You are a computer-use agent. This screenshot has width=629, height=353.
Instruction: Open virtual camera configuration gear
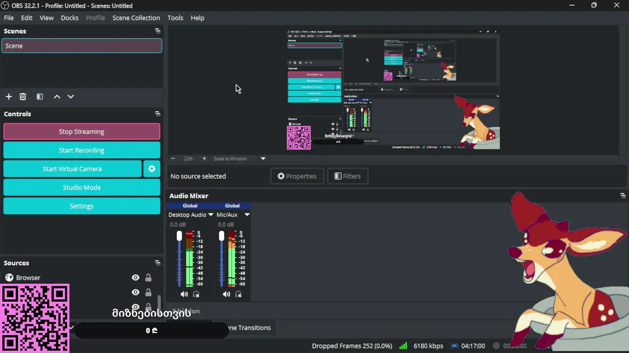[152, 169]
